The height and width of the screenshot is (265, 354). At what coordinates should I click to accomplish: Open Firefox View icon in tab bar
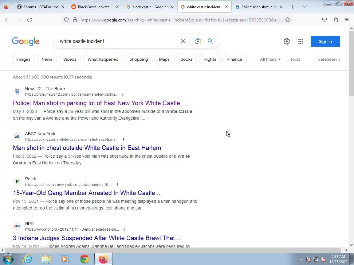point(6,7)
